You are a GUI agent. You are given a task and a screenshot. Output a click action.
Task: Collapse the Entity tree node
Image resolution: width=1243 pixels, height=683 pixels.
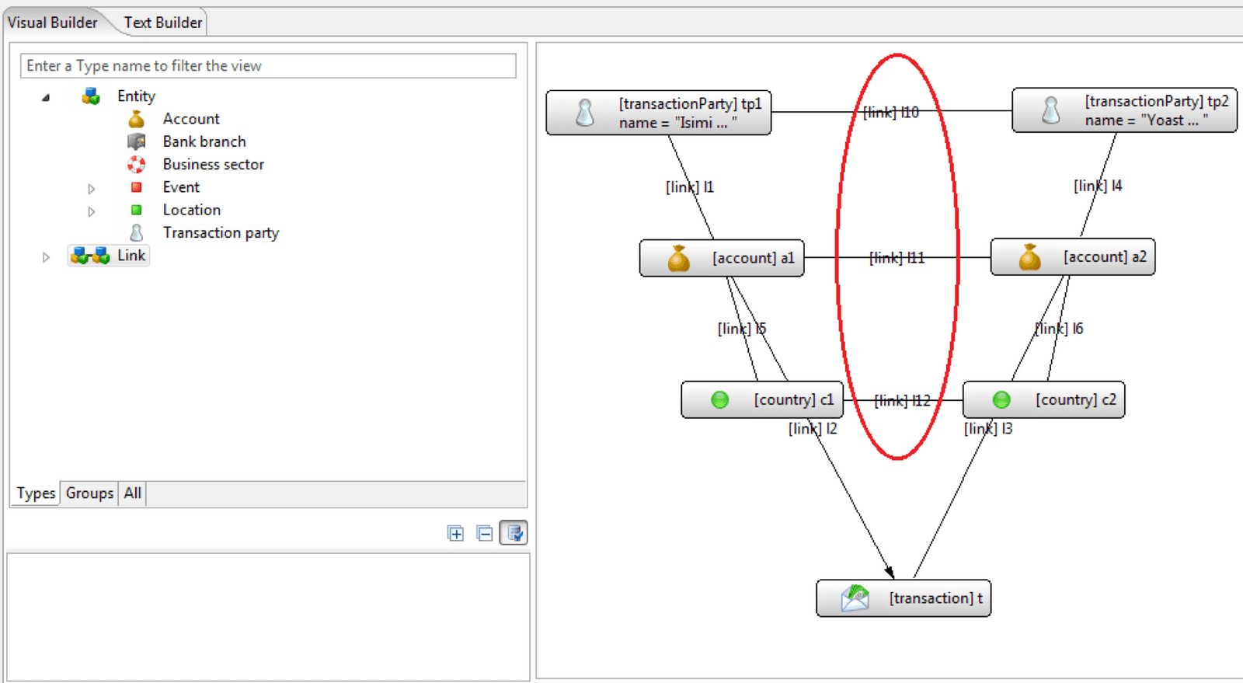[x=46, y=97]
